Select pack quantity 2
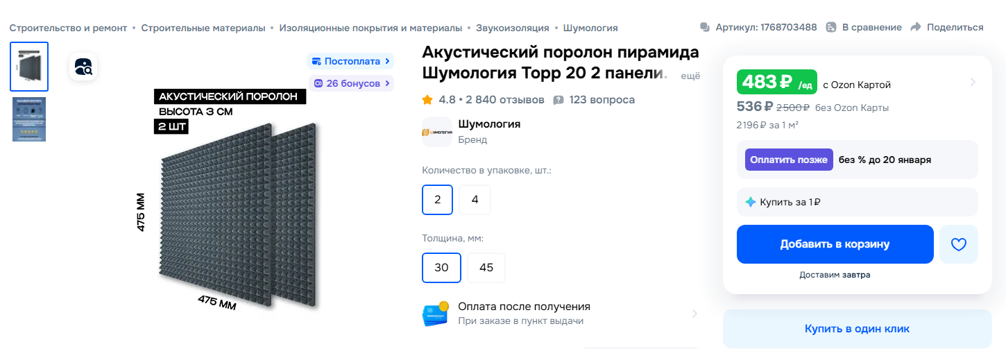The height and width of the screenshot is (349, 1006). click(x=438, y=200)
